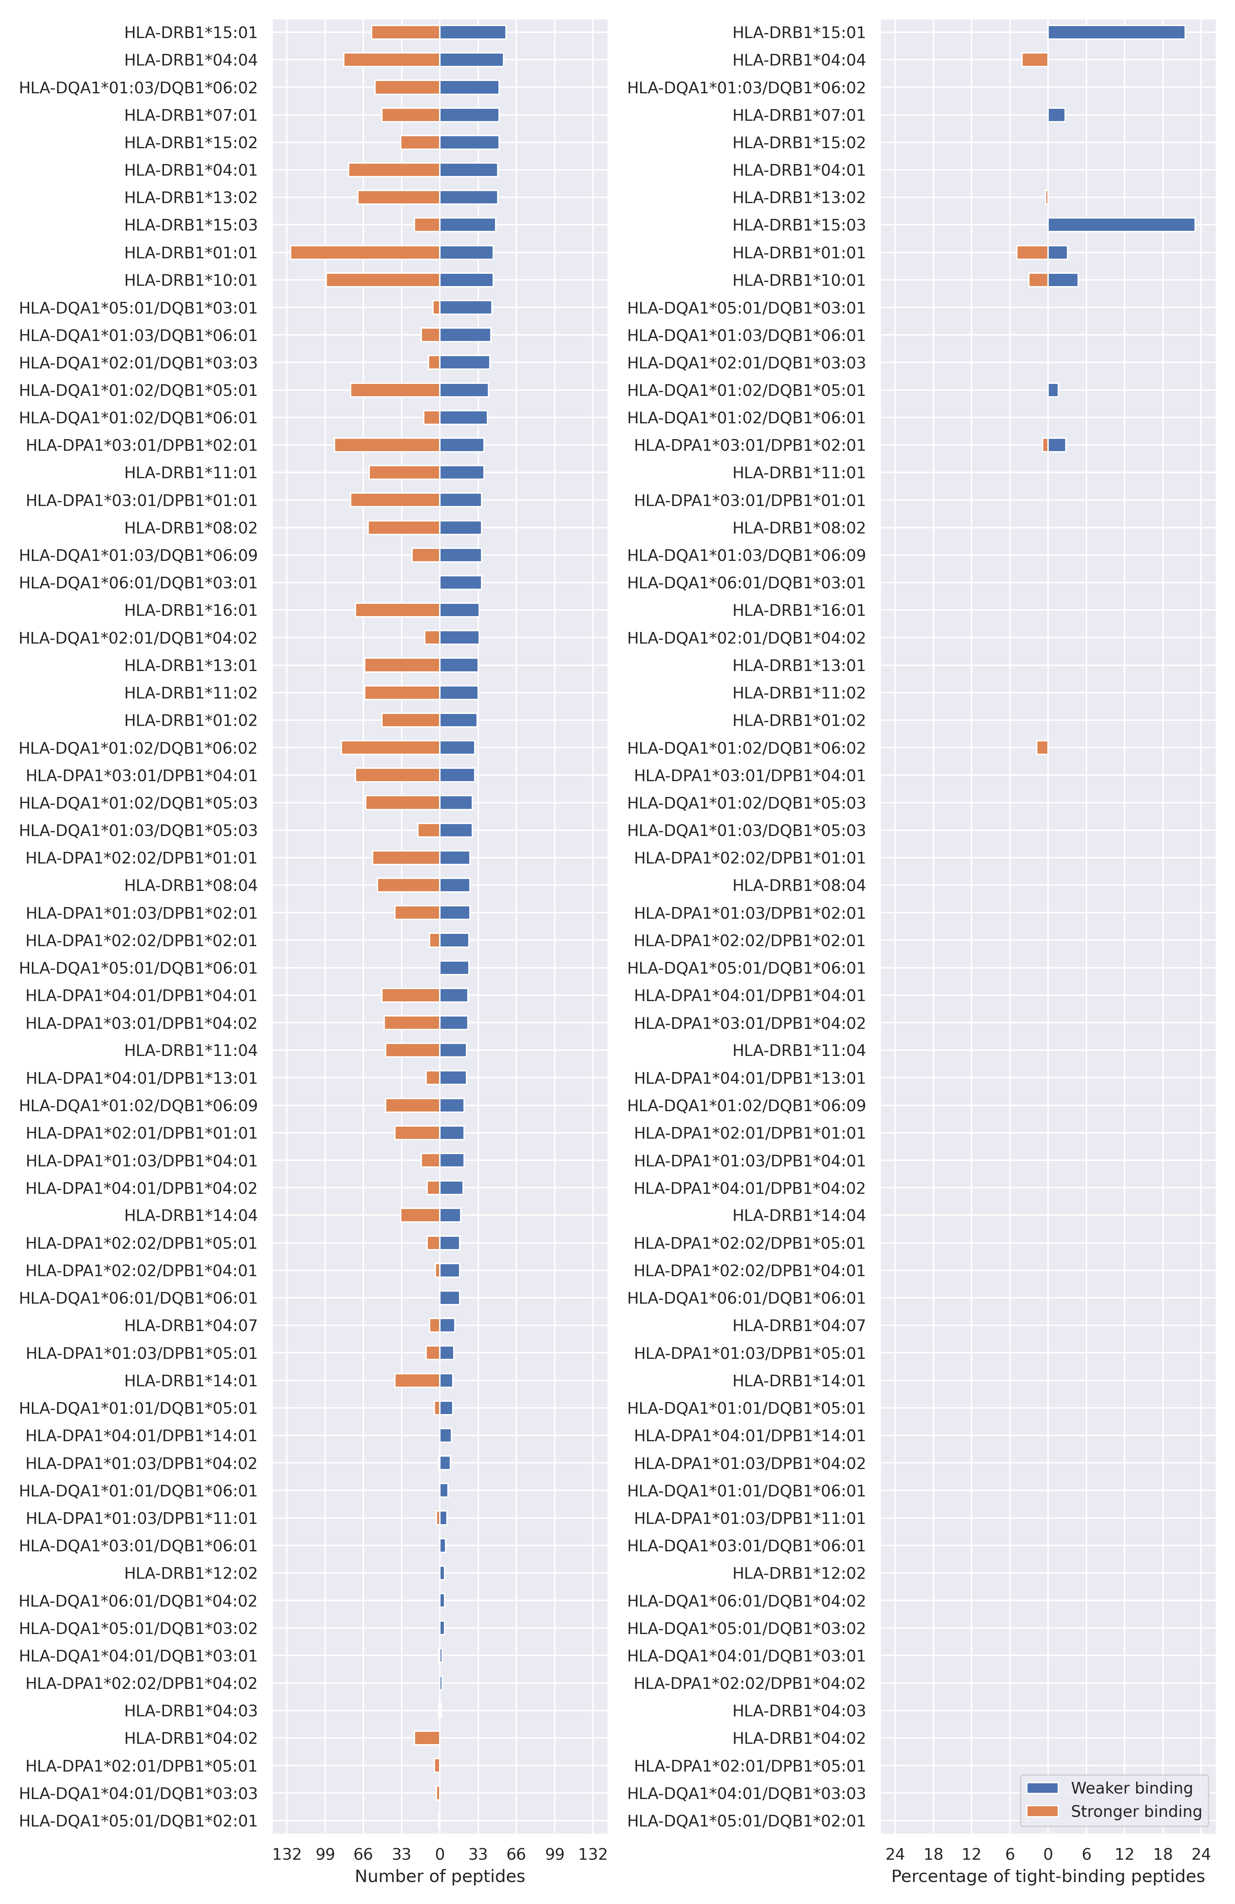
Task: Click HLA-DRB1*04:02 label in Percentage chart
Action: (799, 1738)
